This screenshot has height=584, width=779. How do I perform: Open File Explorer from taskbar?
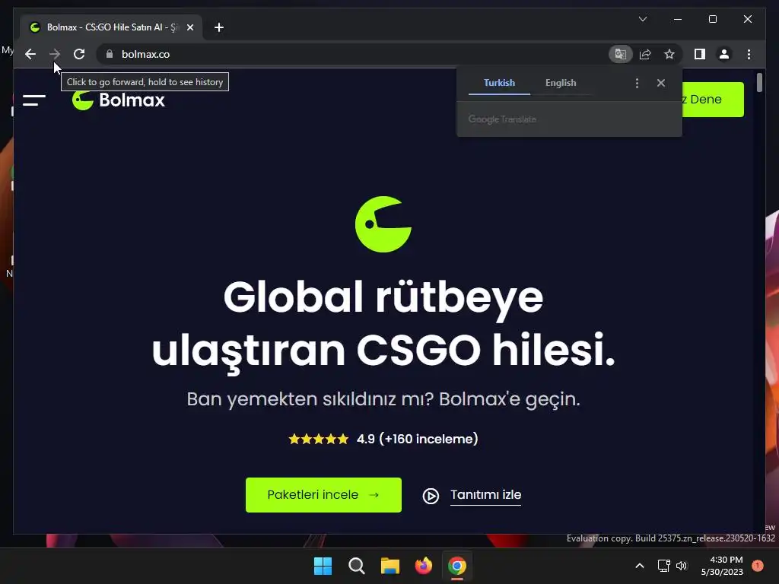coord(390,566)
